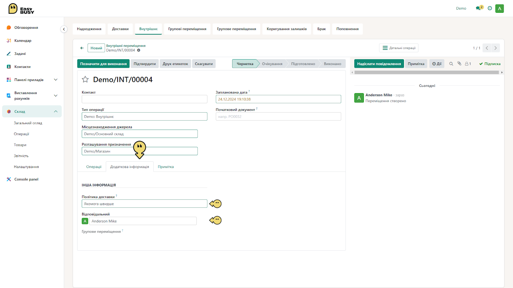Open the activities clock icon in the top bar
The height and width of the screenshot is (288, 513).
pyautogui.click(x=490, y=8)
